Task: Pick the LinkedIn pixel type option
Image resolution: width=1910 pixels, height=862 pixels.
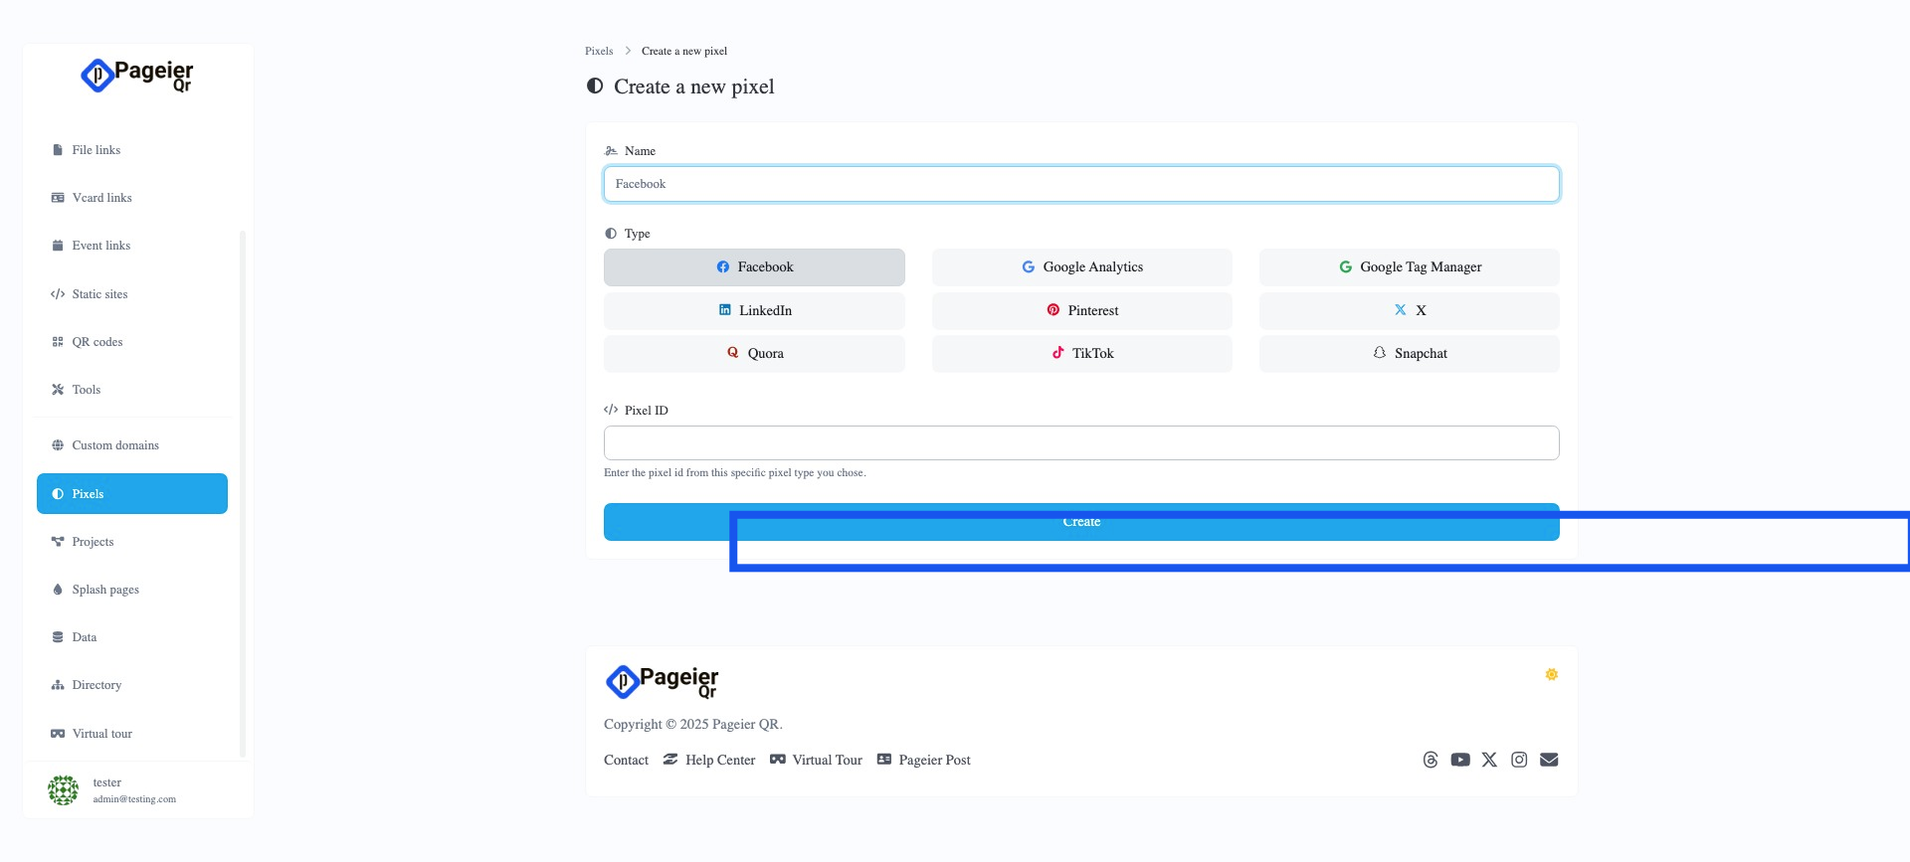Action: click(754, 311)
